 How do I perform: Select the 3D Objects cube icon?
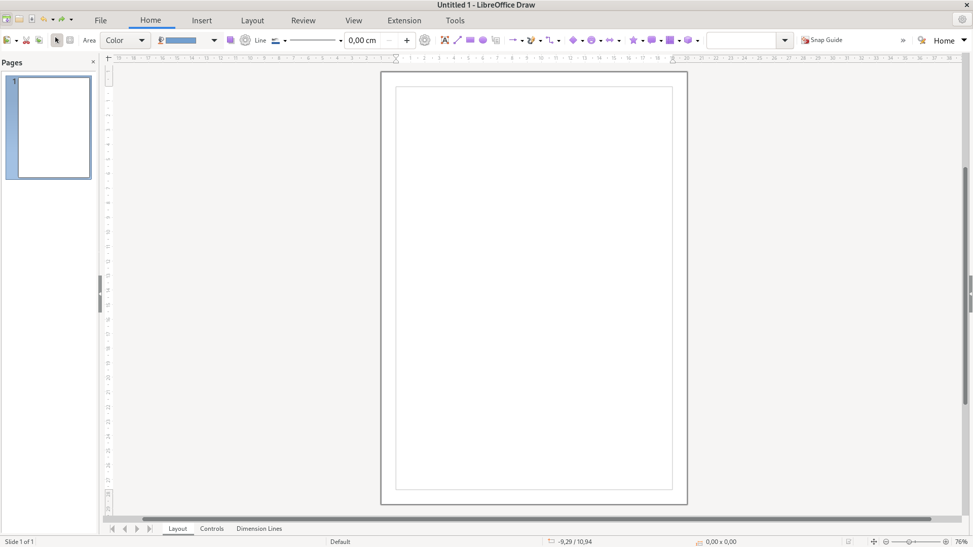coord(688,40)
